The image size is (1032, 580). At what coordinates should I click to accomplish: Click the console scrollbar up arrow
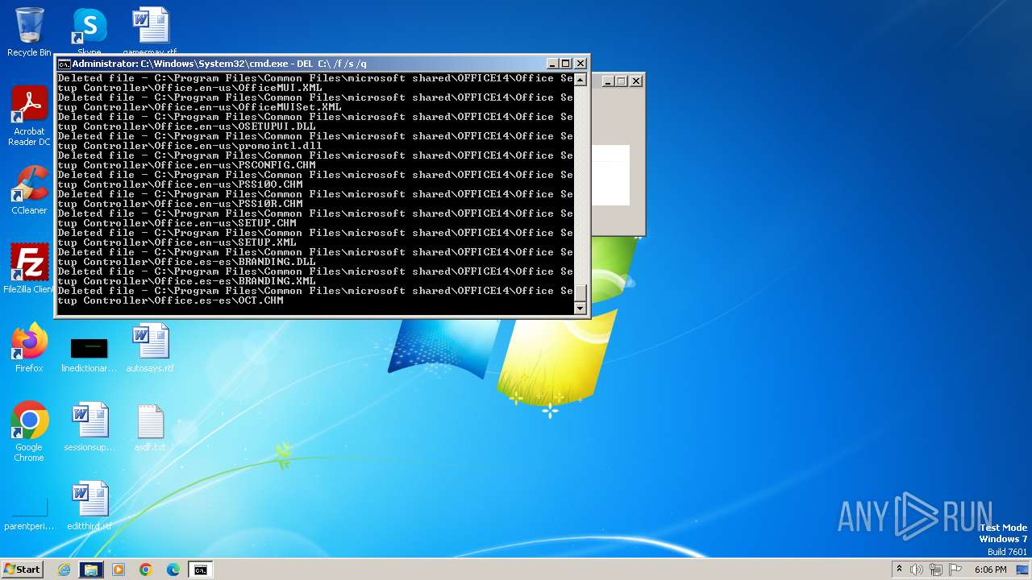580,80
